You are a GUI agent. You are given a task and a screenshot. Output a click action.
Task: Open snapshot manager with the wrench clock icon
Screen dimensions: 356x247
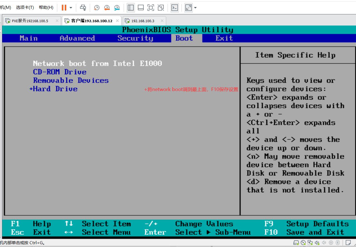point(117,8)
